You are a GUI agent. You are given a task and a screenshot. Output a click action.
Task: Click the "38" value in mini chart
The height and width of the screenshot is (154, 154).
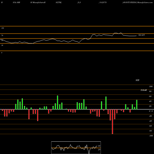pos(99,146)
